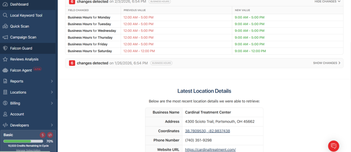Expand the Developers submenu chevron
Image resolution: width=351 pixels, height=152 pixels.
pyautogui.click(x=52, y=125)
